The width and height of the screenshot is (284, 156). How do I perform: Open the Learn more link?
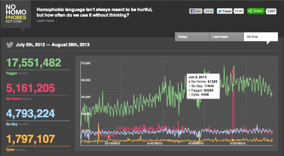pyautogui.click(x=45, y=21)
